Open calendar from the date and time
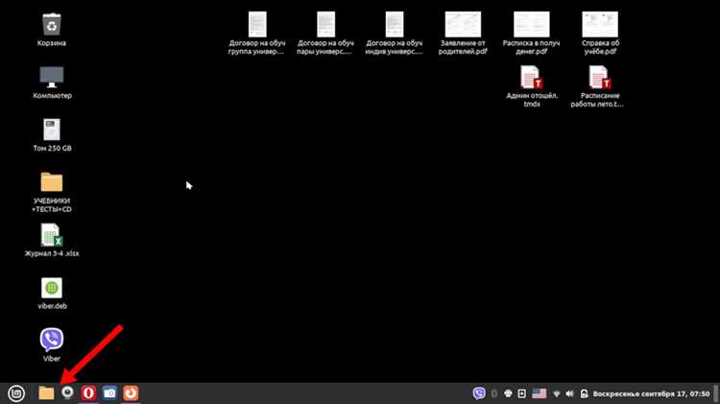720x404 pixels. tap(651, 393)
